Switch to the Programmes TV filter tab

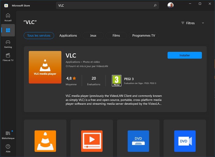click(144, 36)
